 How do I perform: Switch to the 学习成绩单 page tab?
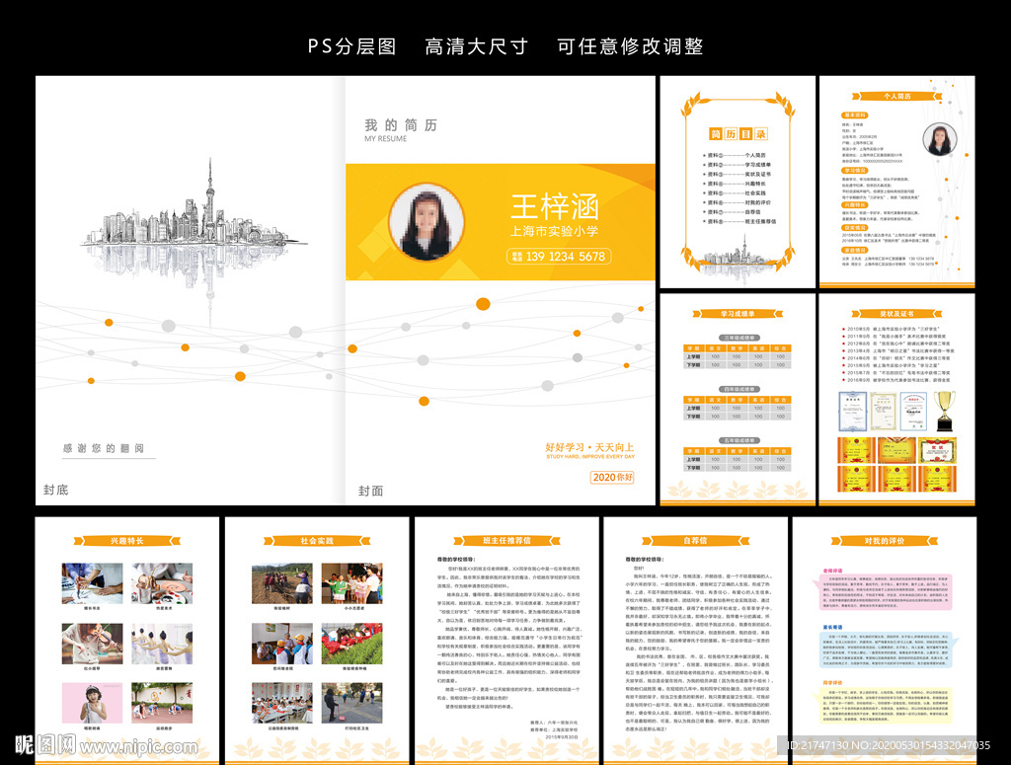click(x=739, y=314)
